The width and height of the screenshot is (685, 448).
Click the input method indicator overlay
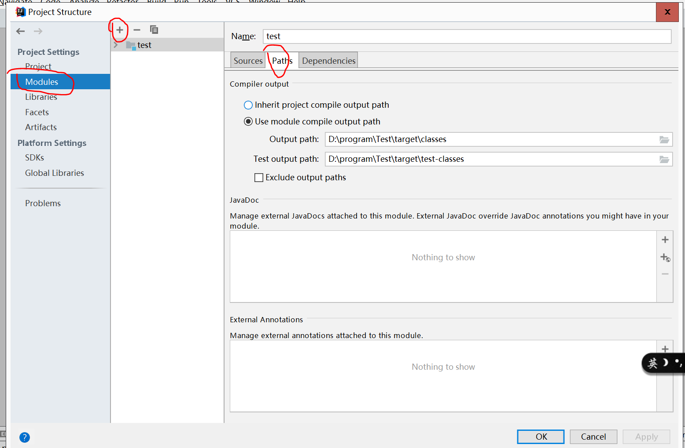pos(663,363)
